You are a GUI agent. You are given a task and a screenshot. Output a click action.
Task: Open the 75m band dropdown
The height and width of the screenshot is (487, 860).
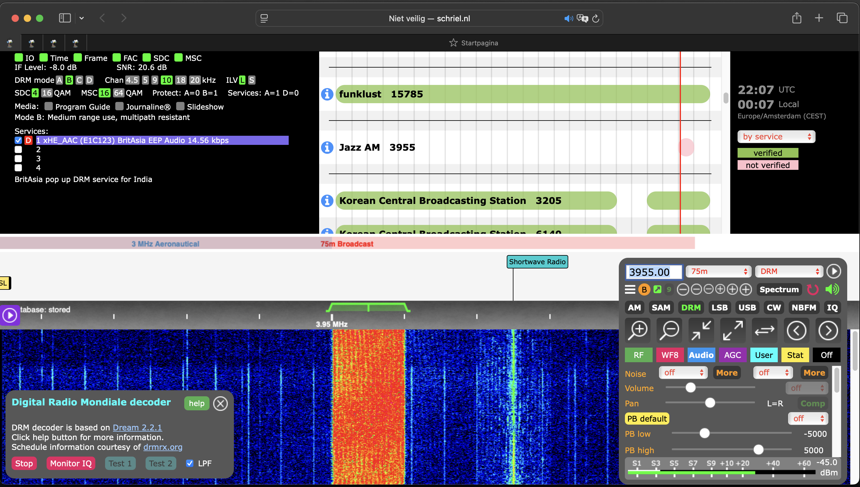pyautogui.click(x=718, y=271)
